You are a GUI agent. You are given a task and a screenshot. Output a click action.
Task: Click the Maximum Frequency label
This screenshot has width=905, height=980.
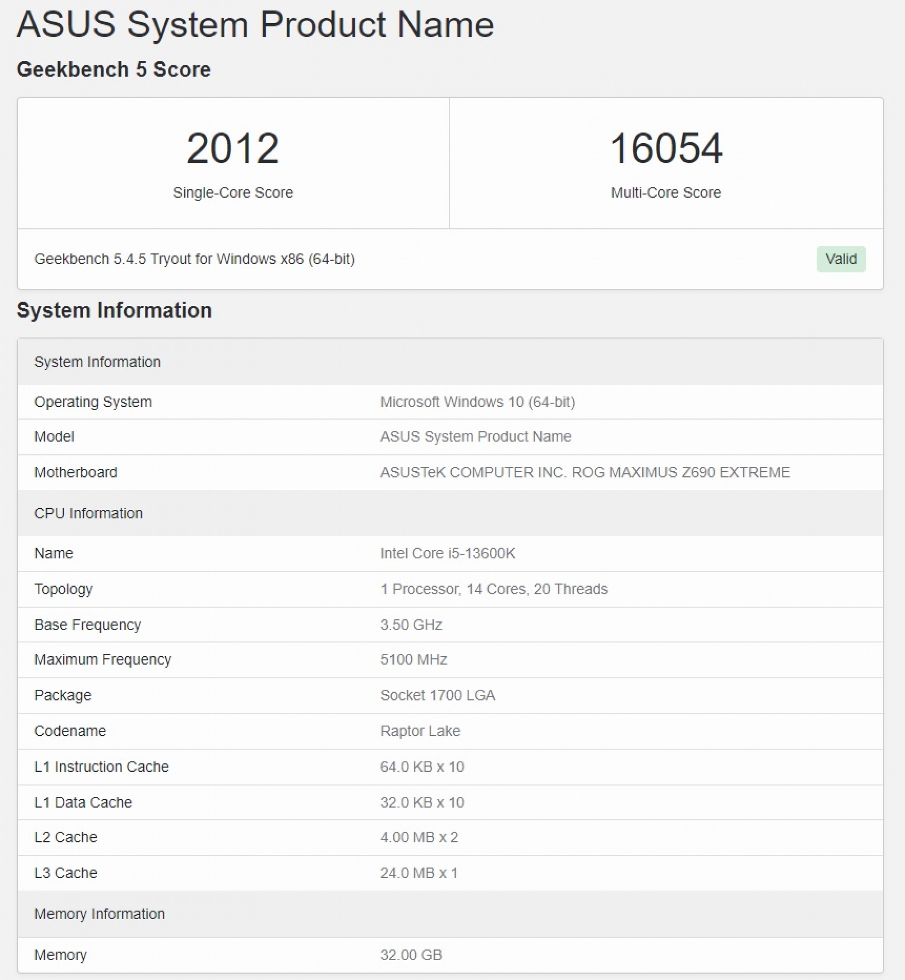[x=103, y=659]
